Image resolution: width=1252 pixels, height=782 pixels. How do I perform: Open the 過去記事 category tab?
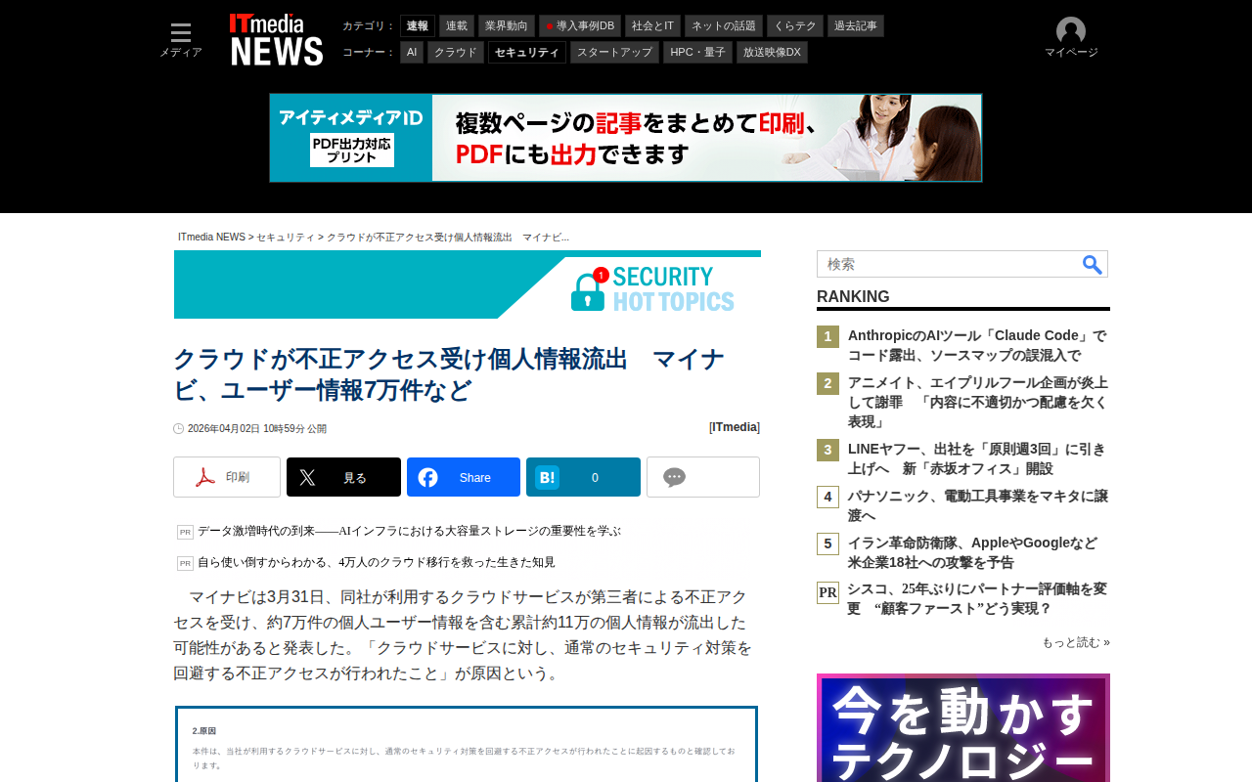coord(856,26)
